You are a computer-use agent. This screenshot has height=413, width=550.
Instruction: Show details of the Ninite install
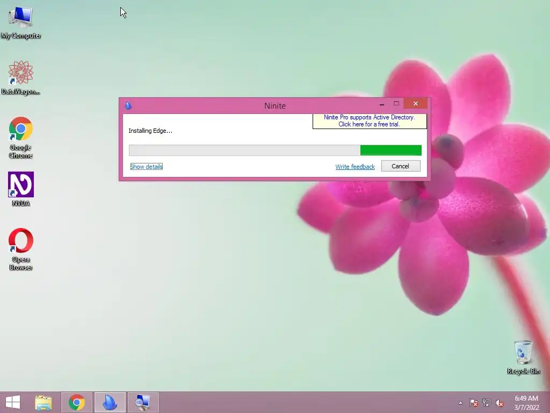(146, 167)
